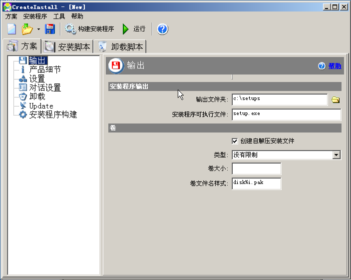Expand the Open folder dropdown arrow
351x280 pixels.
pyautogui.click(x=38, y=29)
